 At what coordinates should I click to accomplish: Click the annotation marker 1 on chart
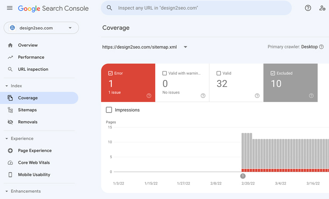(243, 176)
